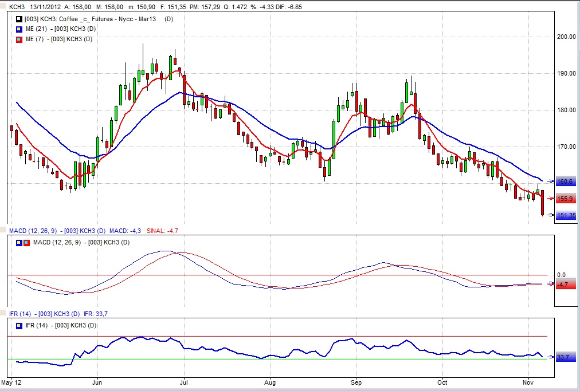
Task: Click the 33.7 IFR value tag
Action: (564, 357)
